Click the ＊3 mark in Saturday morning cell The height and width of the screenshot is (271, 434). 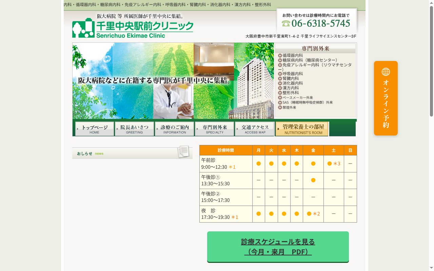point(337,164)
